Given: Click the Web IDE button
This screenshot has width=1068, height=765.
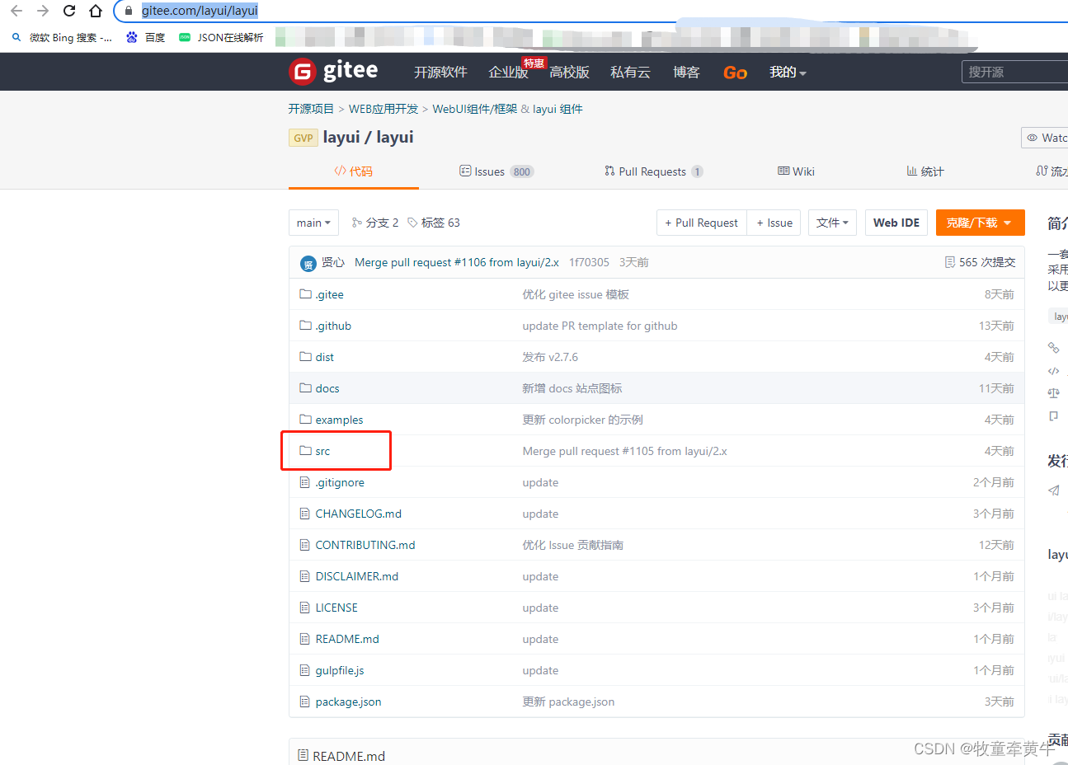Looking at the screenshot, I should [x=896, y=223].
